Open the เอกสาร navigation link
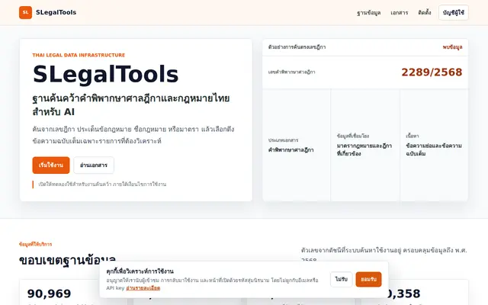Viewport: 488px width, 305px height. [x=400, y=13]
